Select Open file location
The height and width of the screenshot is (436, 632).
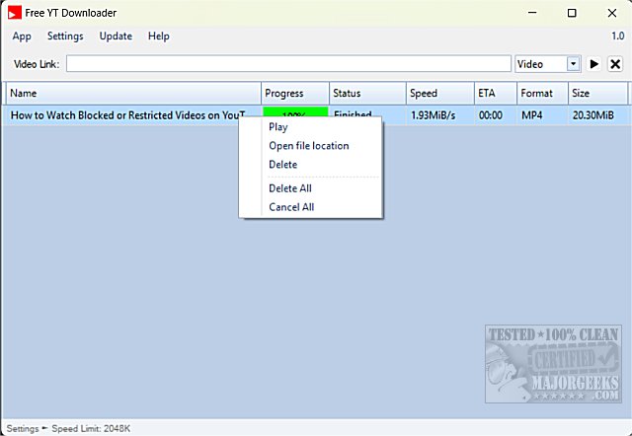(x=310, y=146)
